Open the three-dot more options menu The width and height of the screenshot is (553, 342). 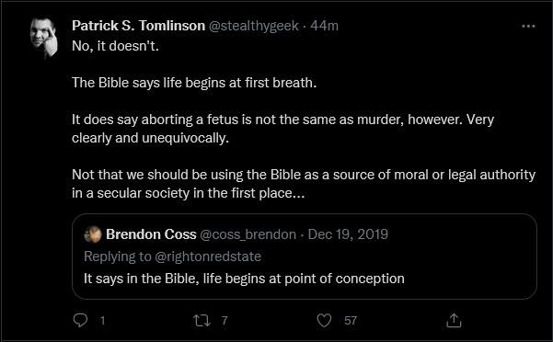coord(528,26)
